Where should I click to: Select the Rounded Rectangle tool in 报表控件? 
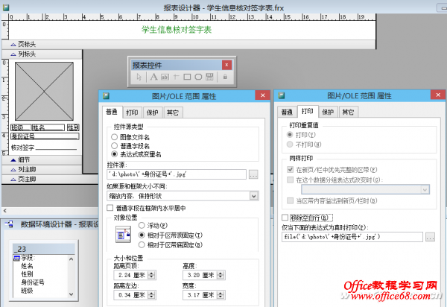click(198, 77)
